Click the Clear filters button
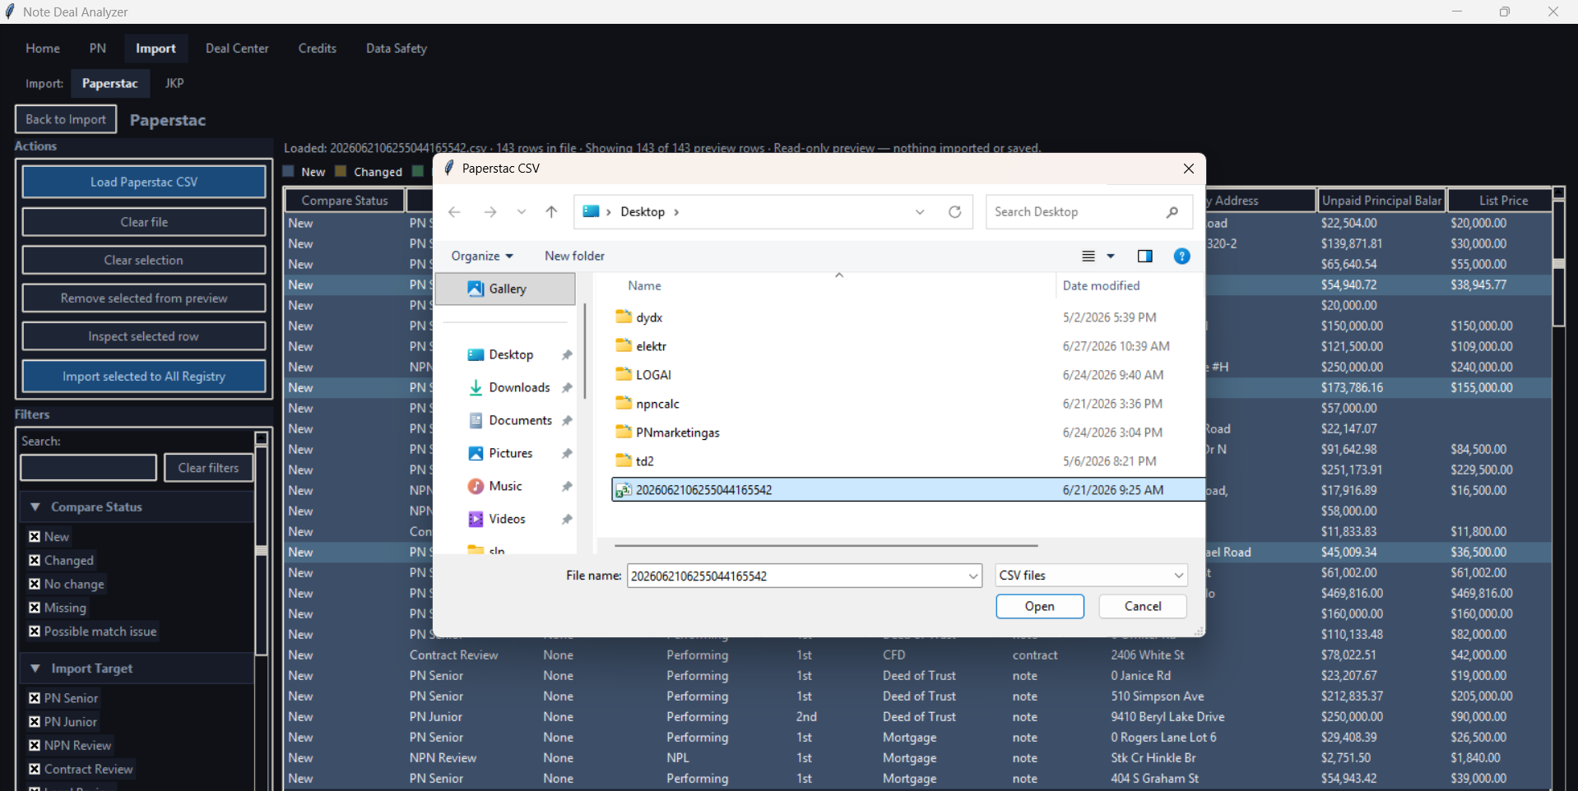The height and width of the screenshot is (791, 1578). tap(209, 468)
